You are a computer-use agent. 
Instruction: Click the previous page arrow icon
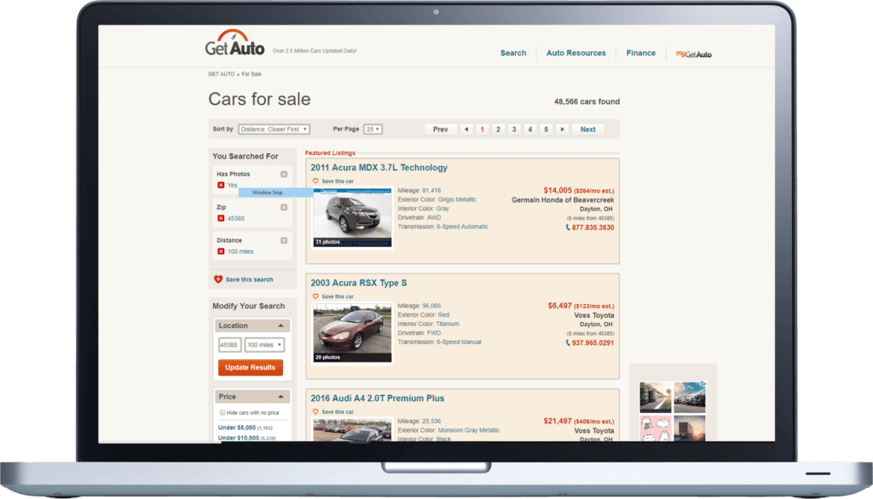point(466,129)
